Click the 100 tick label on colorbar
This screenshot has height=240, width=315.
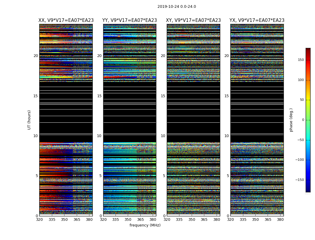(x=301, y=80)
